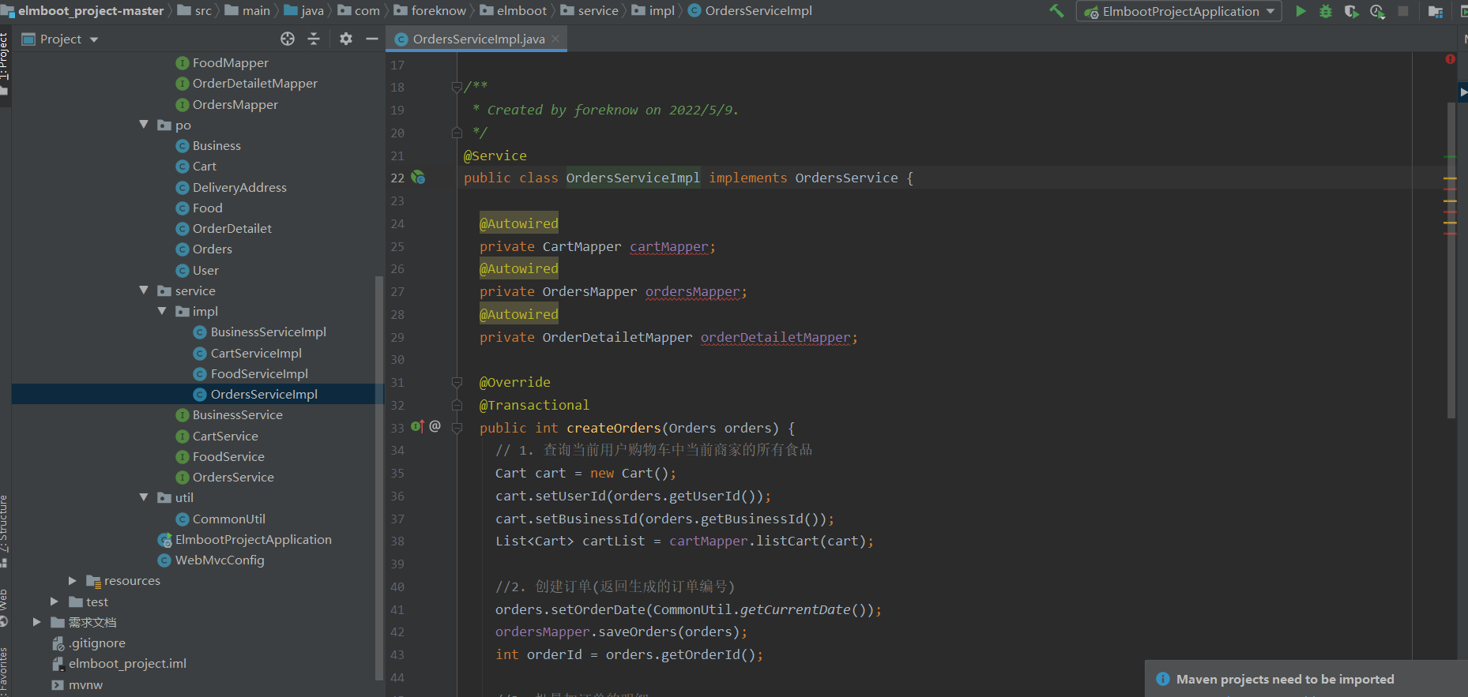Click createOrders method name in editor
This screenshot has width=1468, height=697.
[614, 428]
